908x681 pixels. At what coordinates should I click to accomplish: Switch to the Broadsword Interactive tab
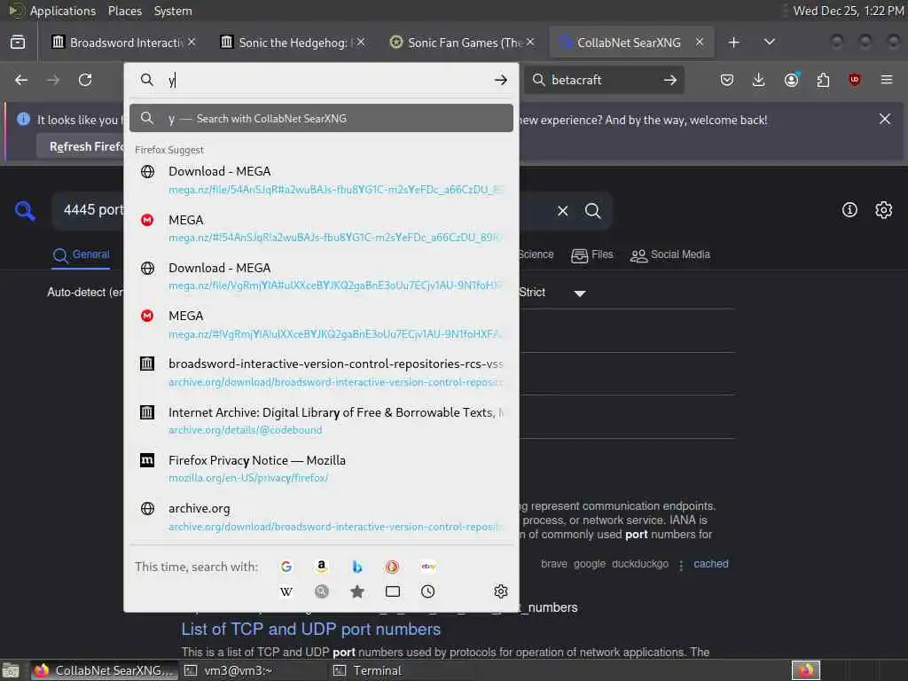(120, 43)
